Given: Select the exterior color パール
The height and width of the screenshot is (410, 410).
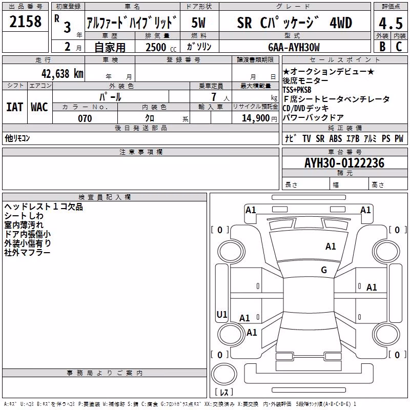Looking at the screenshot, I should tap(110, 97).
